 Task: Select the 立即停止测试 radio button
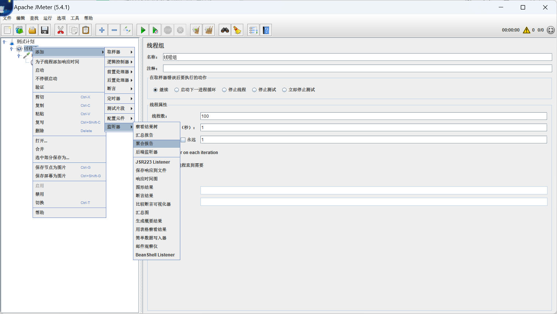pyautogui.click(x=284, y=90)
